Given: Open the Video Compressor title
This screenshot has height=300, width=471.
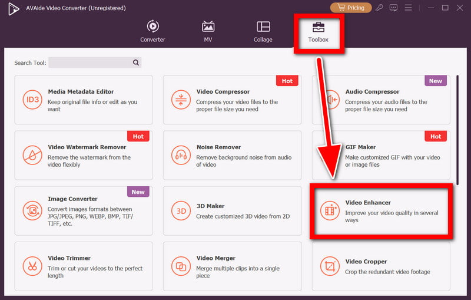Looking at the screenshot, I should coord(223,92).
